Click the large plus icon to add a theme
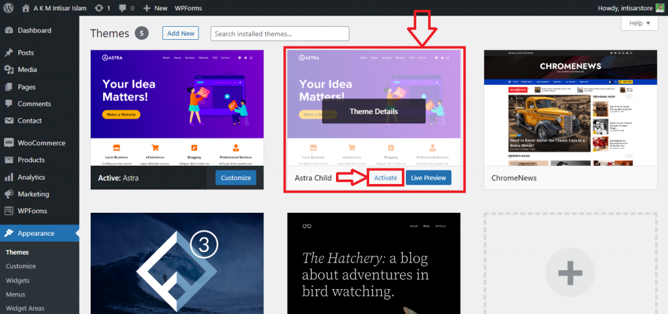Image resolution: width=668 pixels, height=314 pixels. 570,272
